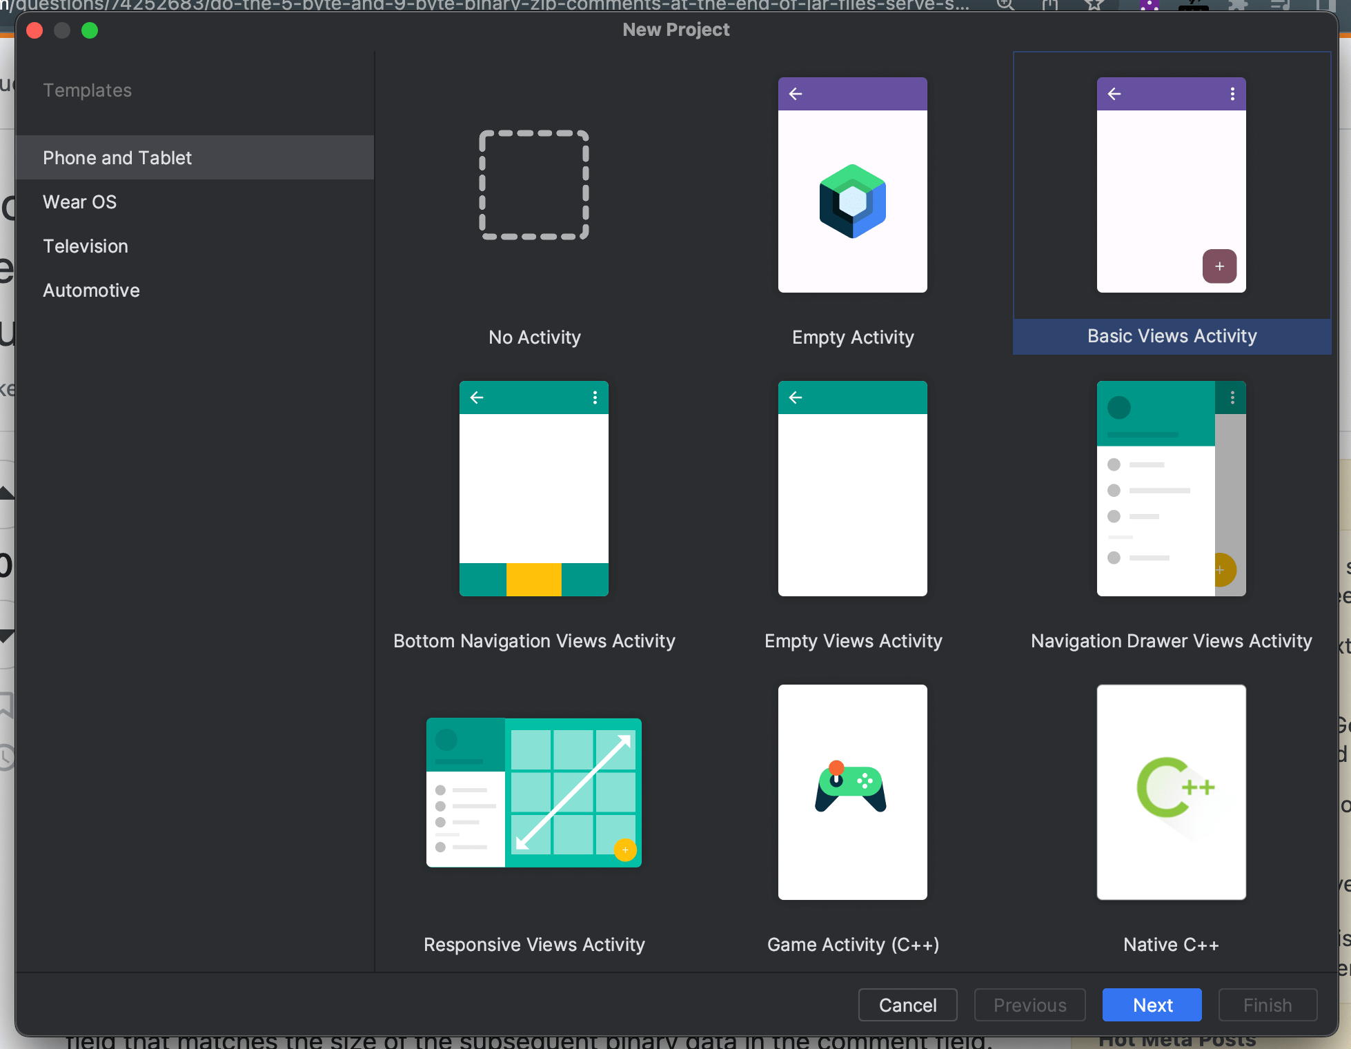Show Automotive templates
The image size is (1351, 1049).
click(x=91, y=291)
